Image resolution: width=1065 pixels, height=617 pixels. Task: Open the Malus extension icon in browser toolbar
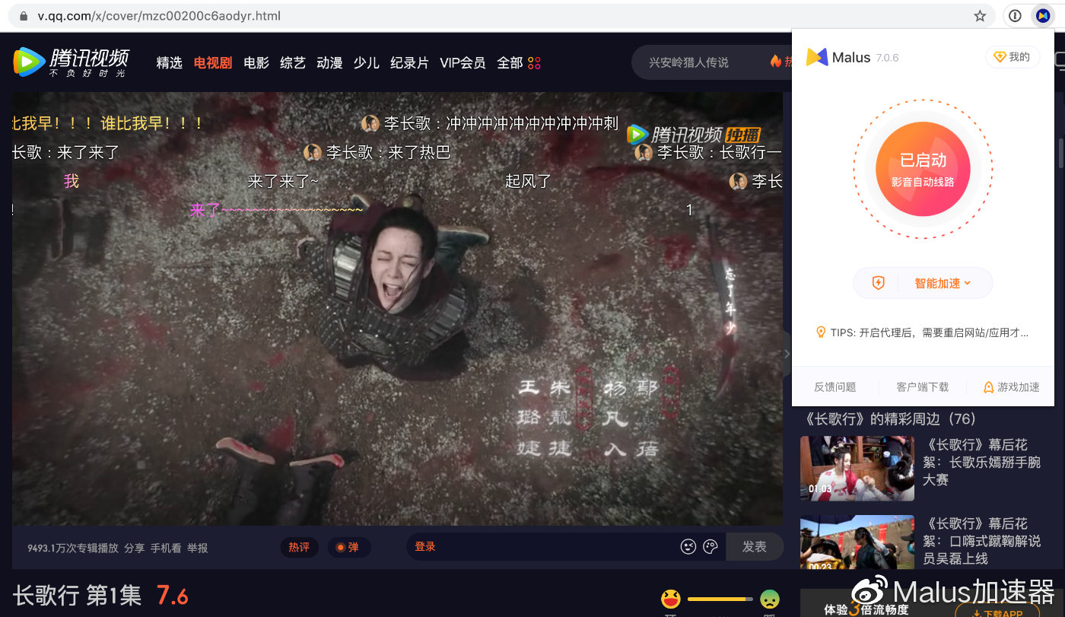click(1042, 15)
